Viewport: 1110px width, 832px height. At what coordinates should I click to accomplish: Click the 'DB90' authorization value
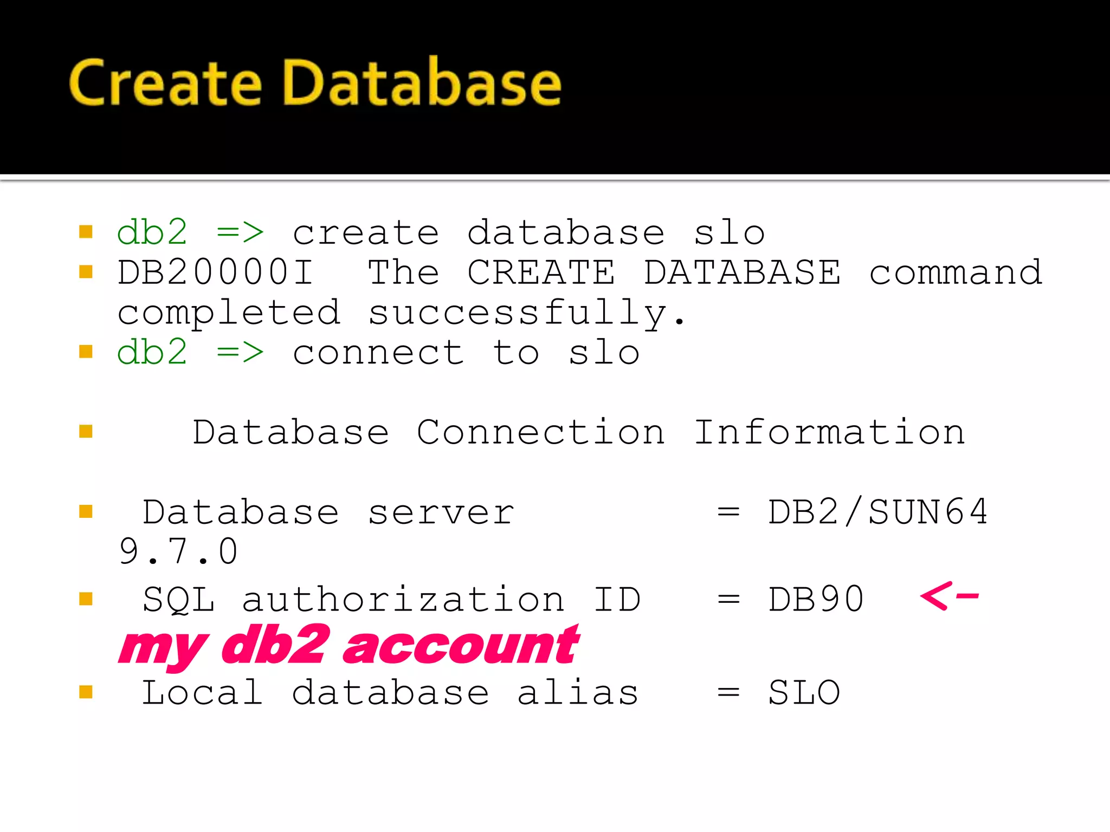(816, 599)
